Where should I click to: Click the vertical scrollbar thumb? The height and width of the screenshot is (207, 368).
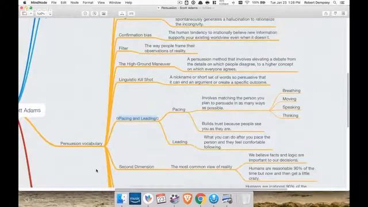click(x=347, y=100)
